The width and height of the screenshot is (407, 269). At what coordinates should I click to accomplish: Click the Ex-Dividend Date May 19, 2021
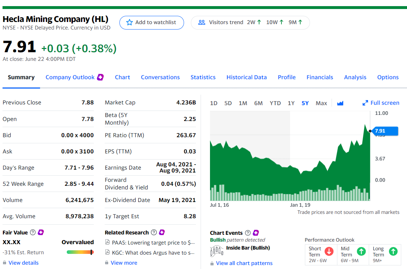pyautogui.click(x=177, y=200)
